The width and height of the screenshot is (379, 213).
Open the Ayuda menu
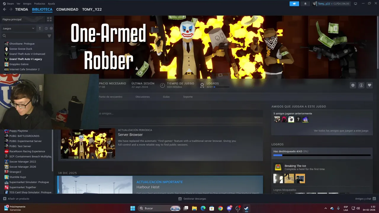coord(52,4)
